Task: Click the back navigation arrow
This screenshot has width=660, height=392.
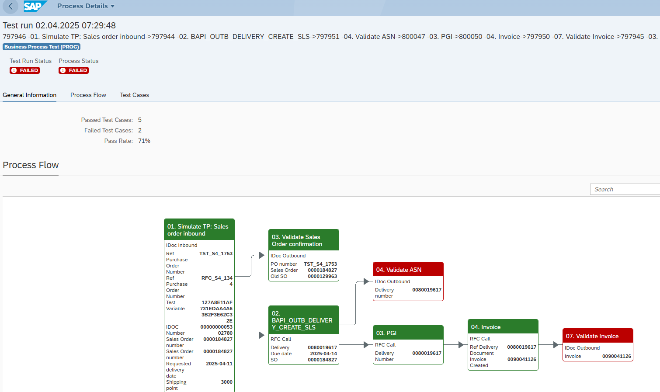Action: (10, 6)
